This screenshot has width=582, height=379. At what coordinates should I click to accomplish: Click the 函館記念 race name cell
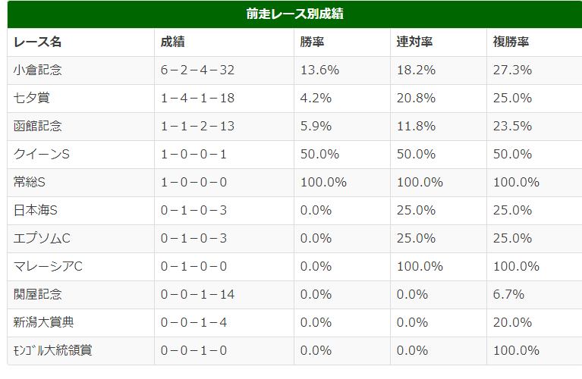(x=81, y=126)
